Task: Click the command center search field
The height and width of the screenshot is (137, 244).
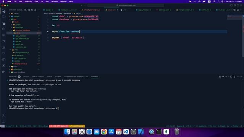Action: tap(126, 5)
